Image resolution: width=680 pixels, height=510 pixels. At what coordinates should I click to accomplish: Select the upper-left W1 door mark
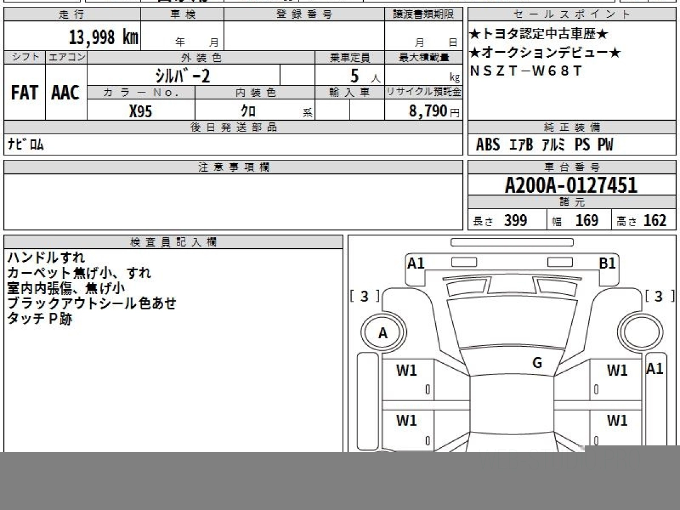click(x=406, y=371)
